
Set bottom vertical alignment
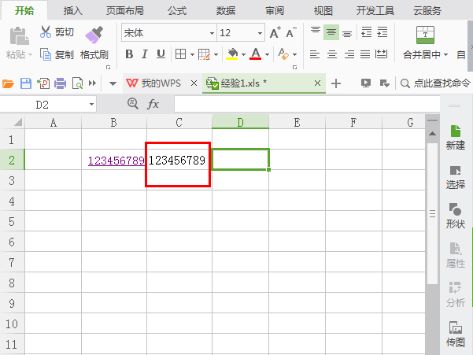click(x=347, y=33)
